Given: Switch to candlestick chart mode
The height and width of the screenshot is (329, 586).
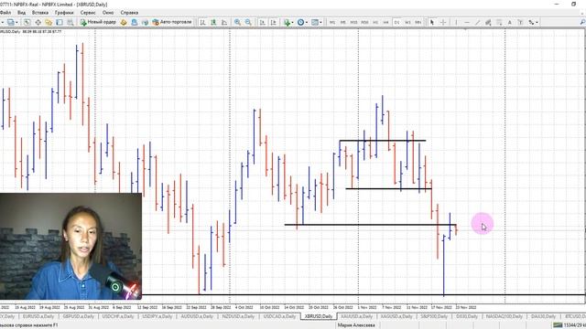Looking at the screenshot, I should (x=213, y=22).
